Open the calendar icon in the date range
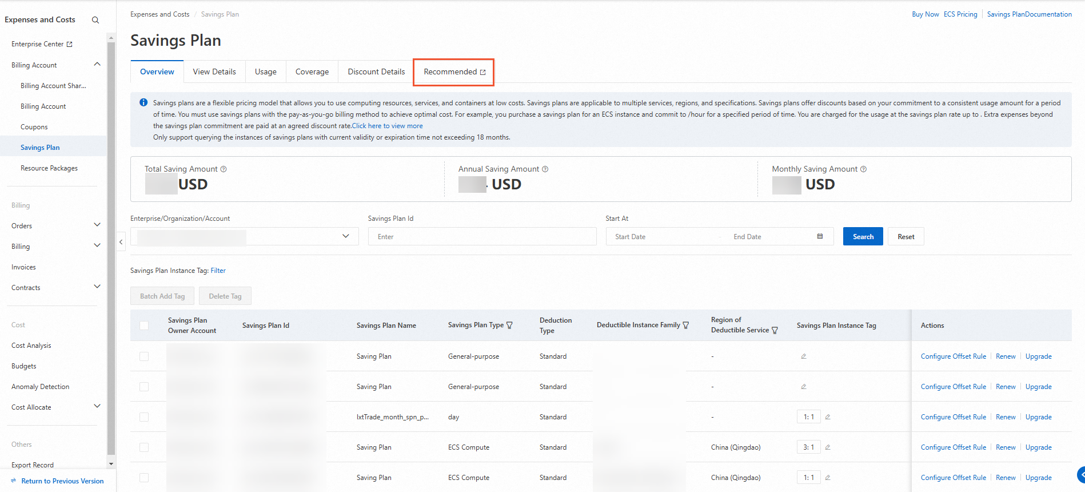The width and height of the screenshot is (1085, 492). coord(820,236)
